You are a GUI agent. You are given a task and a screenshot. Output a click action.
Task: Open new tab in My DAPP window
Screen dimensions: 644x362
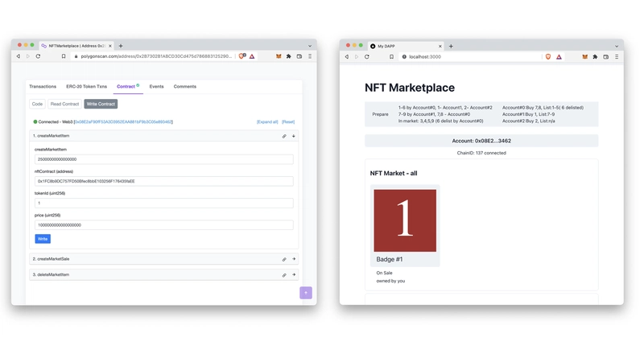451,46
